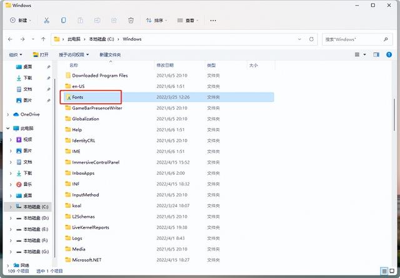This screenshot has width=400, height=278.
Task: Click the file list vertical scrollbar
Action: pyautogui.click(x=394, y=116)
